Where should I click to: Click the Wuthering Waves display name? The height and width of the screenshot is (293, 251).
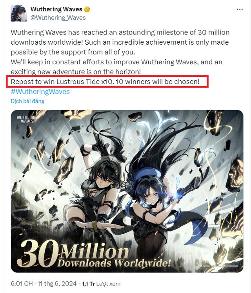point(56,9)
